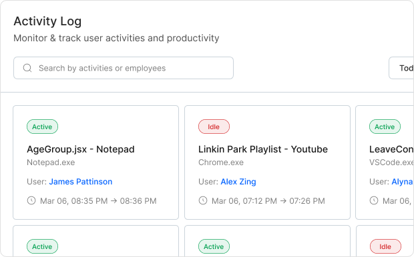Click the clock icon on AgeGroup.jsx card
This screenshot has height=257, width=414.
point(31,200)
